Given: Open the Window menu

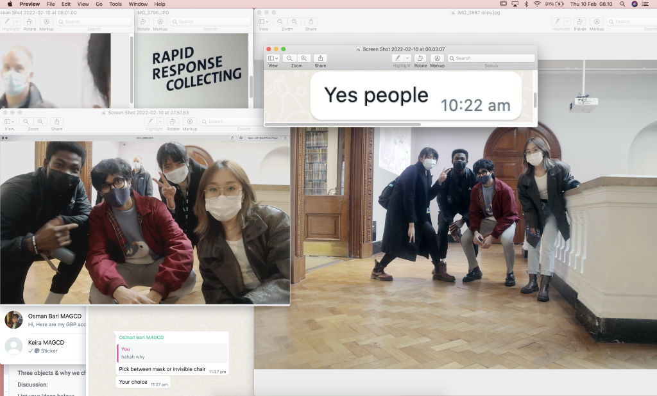Looking at the screenshot, I should pos(139,4).
